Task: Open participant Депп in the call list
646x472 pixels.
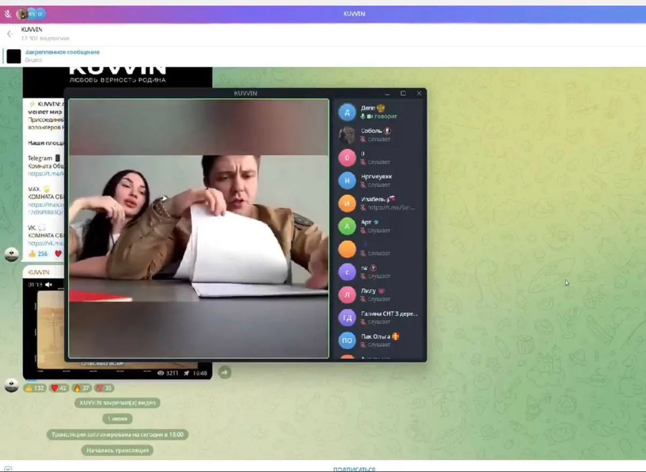Action: (x=379, y=112)
